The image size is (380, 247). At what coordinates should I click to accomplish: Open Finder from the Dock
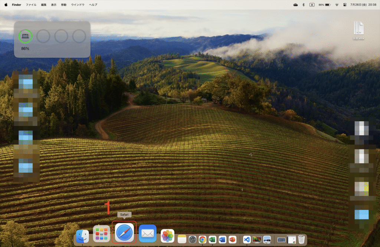point(82,236)
